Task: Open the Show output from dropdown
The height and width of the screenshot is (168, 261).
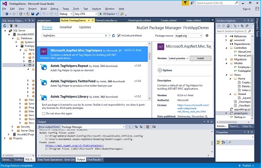Action: click(x=93, y=127)
